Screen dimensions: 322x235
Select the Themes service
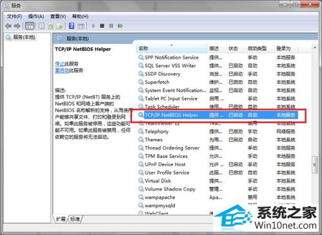[x=217, y=140]
